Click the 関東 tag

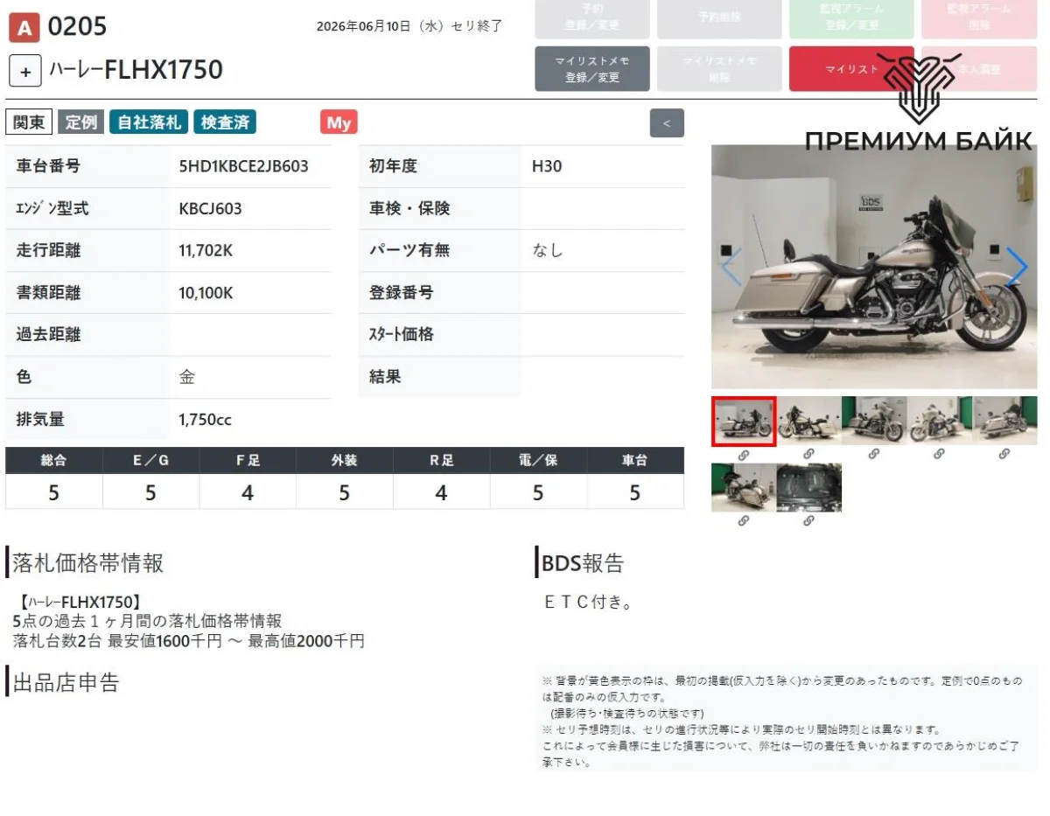tap(29, 123)
